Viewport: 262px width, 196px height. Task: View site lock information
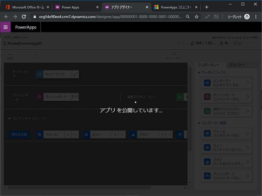tap(34, 17)
